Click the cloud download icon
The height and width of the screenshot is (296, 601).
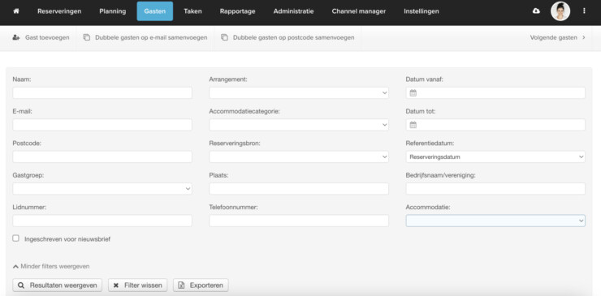536,11
